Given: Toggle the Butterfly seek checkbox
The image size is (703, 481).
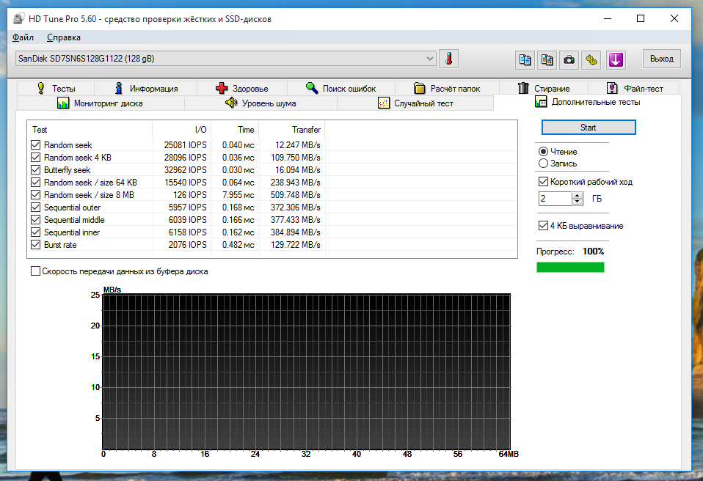Looking at the screenshot, I should pos(36,169).
